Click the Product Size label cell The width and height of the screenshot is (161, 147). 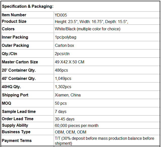(x=27, y=22)
